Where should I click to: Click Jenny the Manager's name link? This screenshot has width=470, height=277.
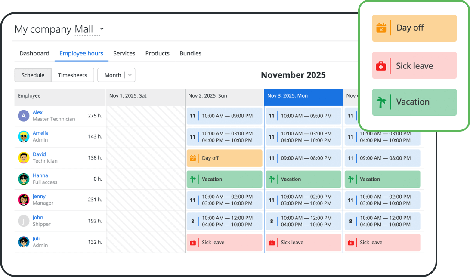click(x=39, y=196)
